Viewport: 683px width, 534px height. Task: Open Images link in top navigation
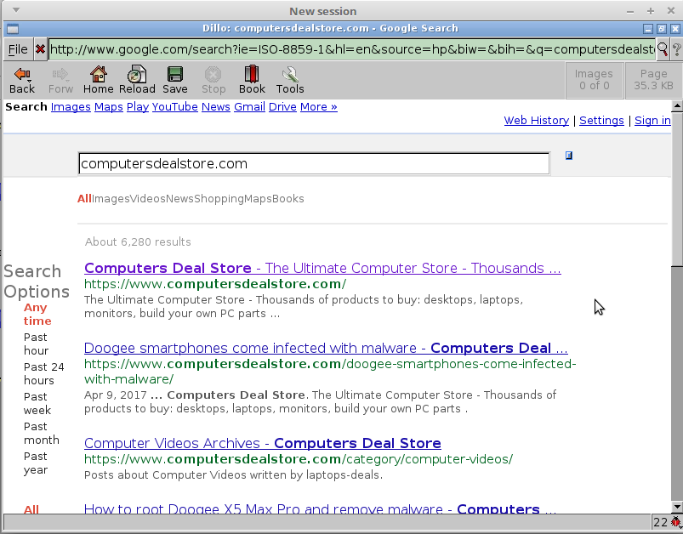(x=71, y=107)
